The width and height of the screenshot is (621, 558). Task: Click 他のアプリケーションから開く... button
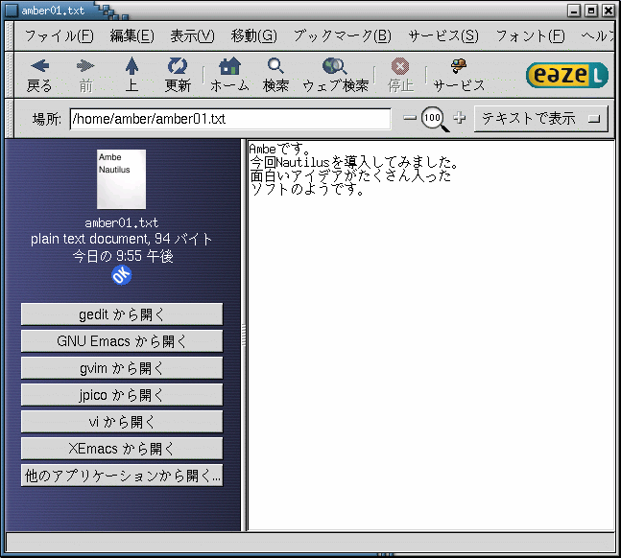122,476
